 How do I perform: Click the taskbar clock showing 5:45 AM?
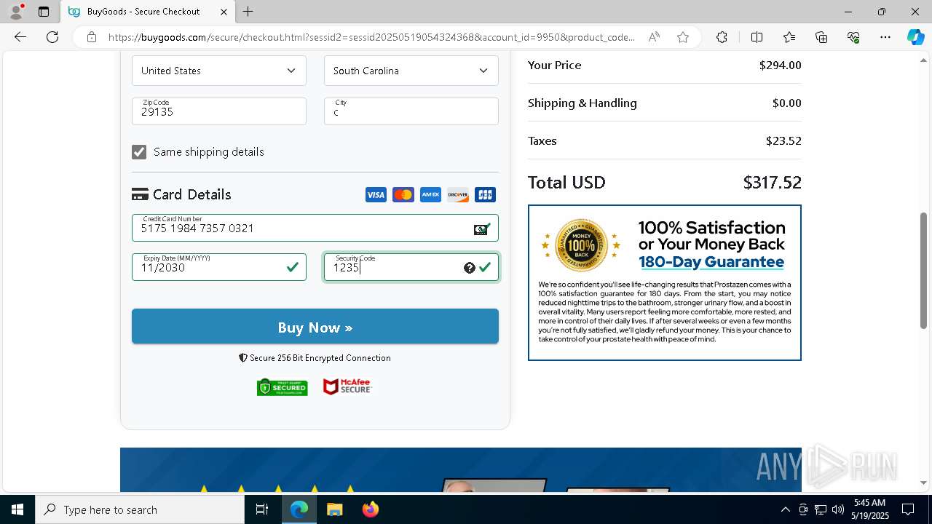click(870, 509)
